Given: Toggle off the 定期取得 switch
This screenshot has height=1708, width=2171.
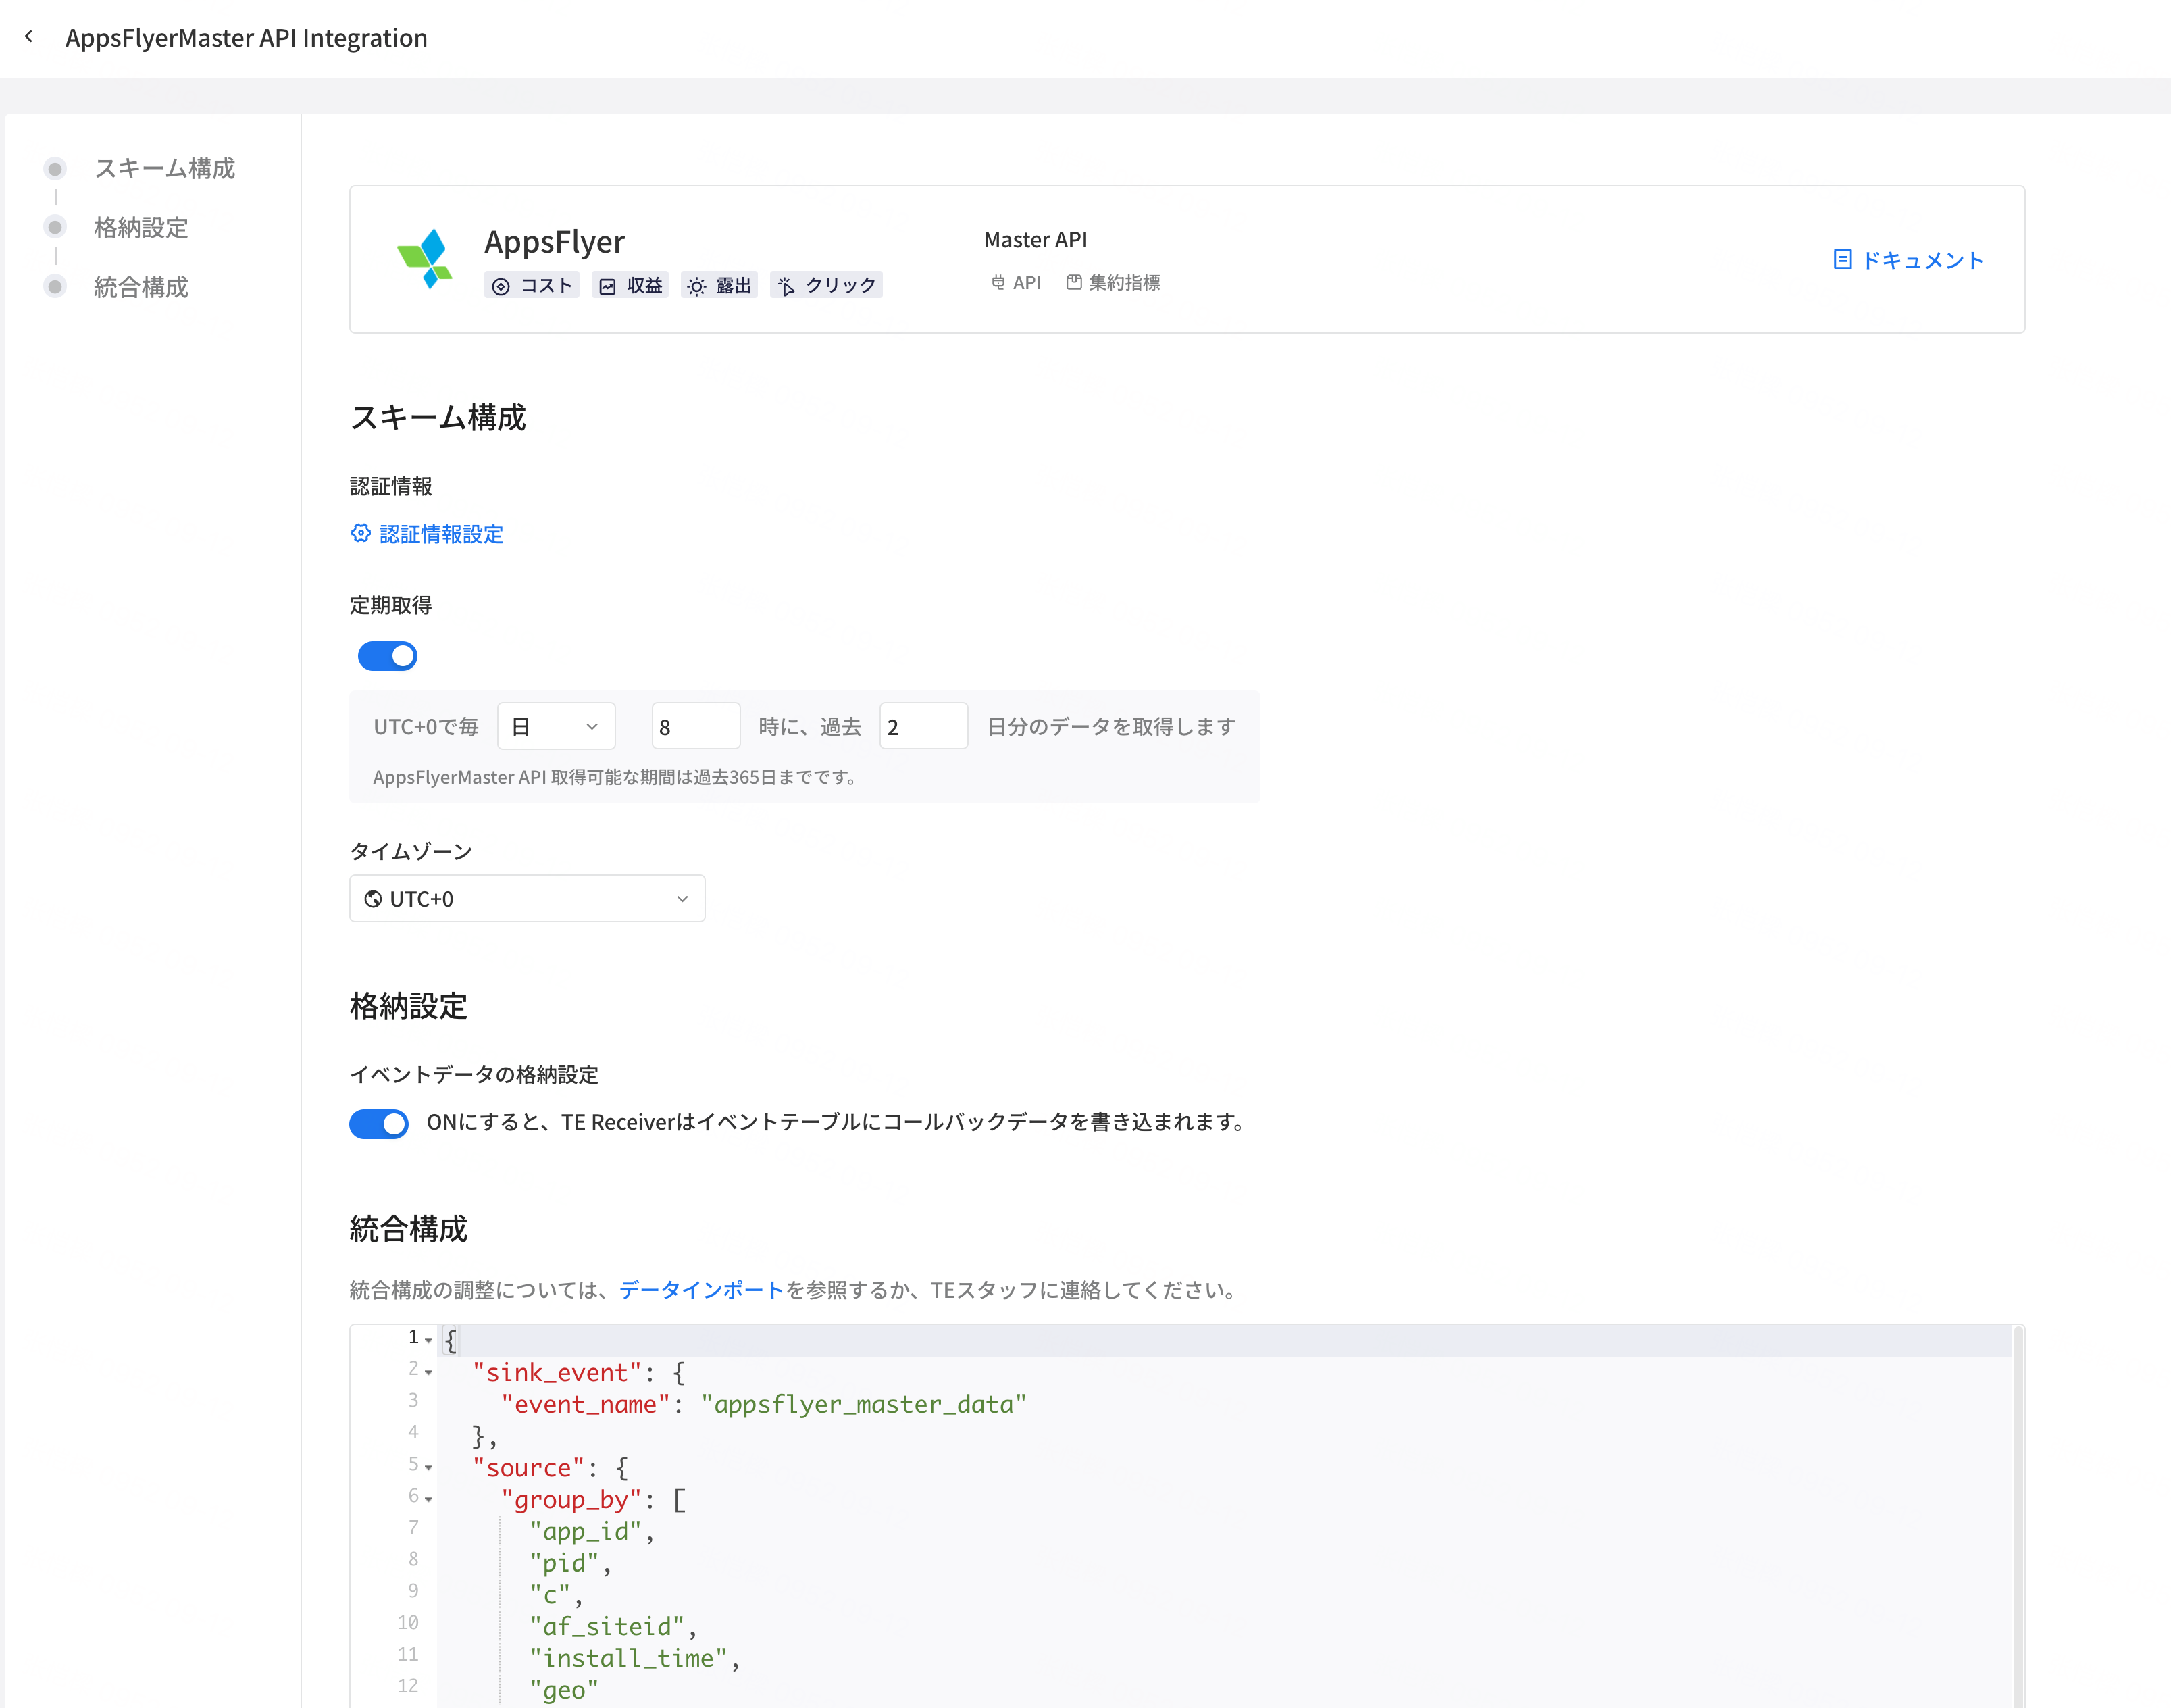Looking at the screenshot, I should coord(387,656).
